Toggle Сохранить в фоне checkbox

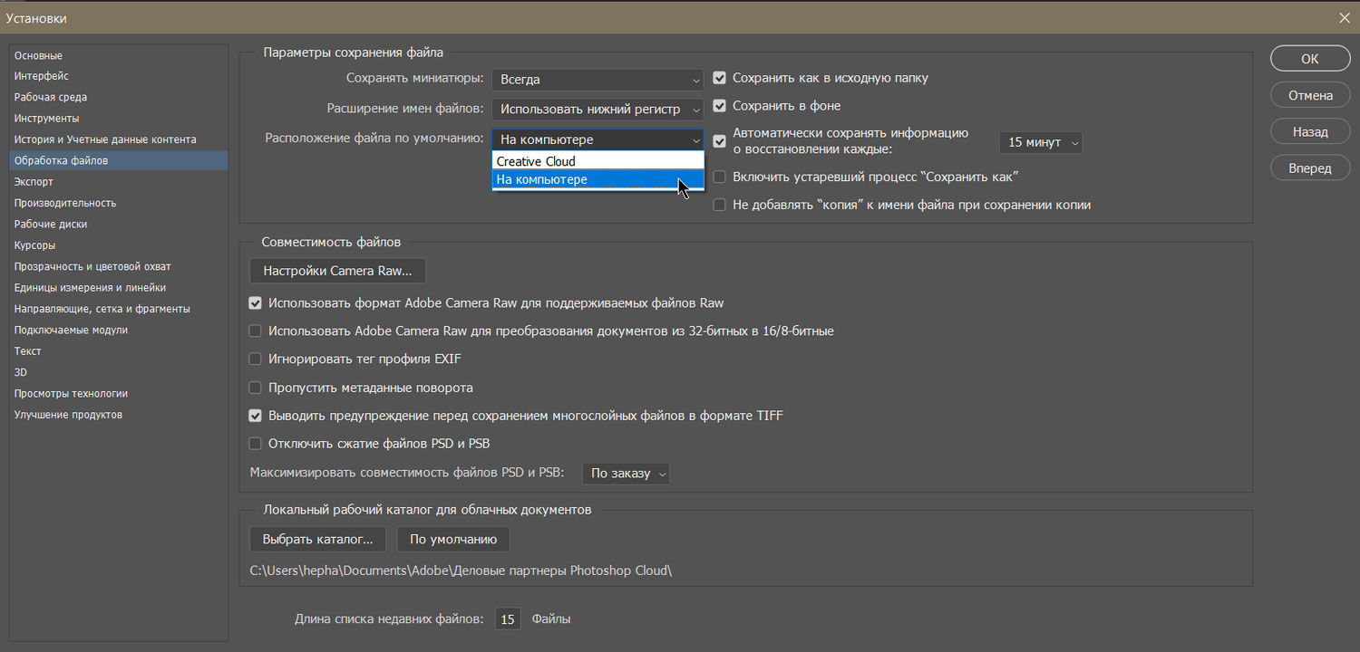click(720, 106)
